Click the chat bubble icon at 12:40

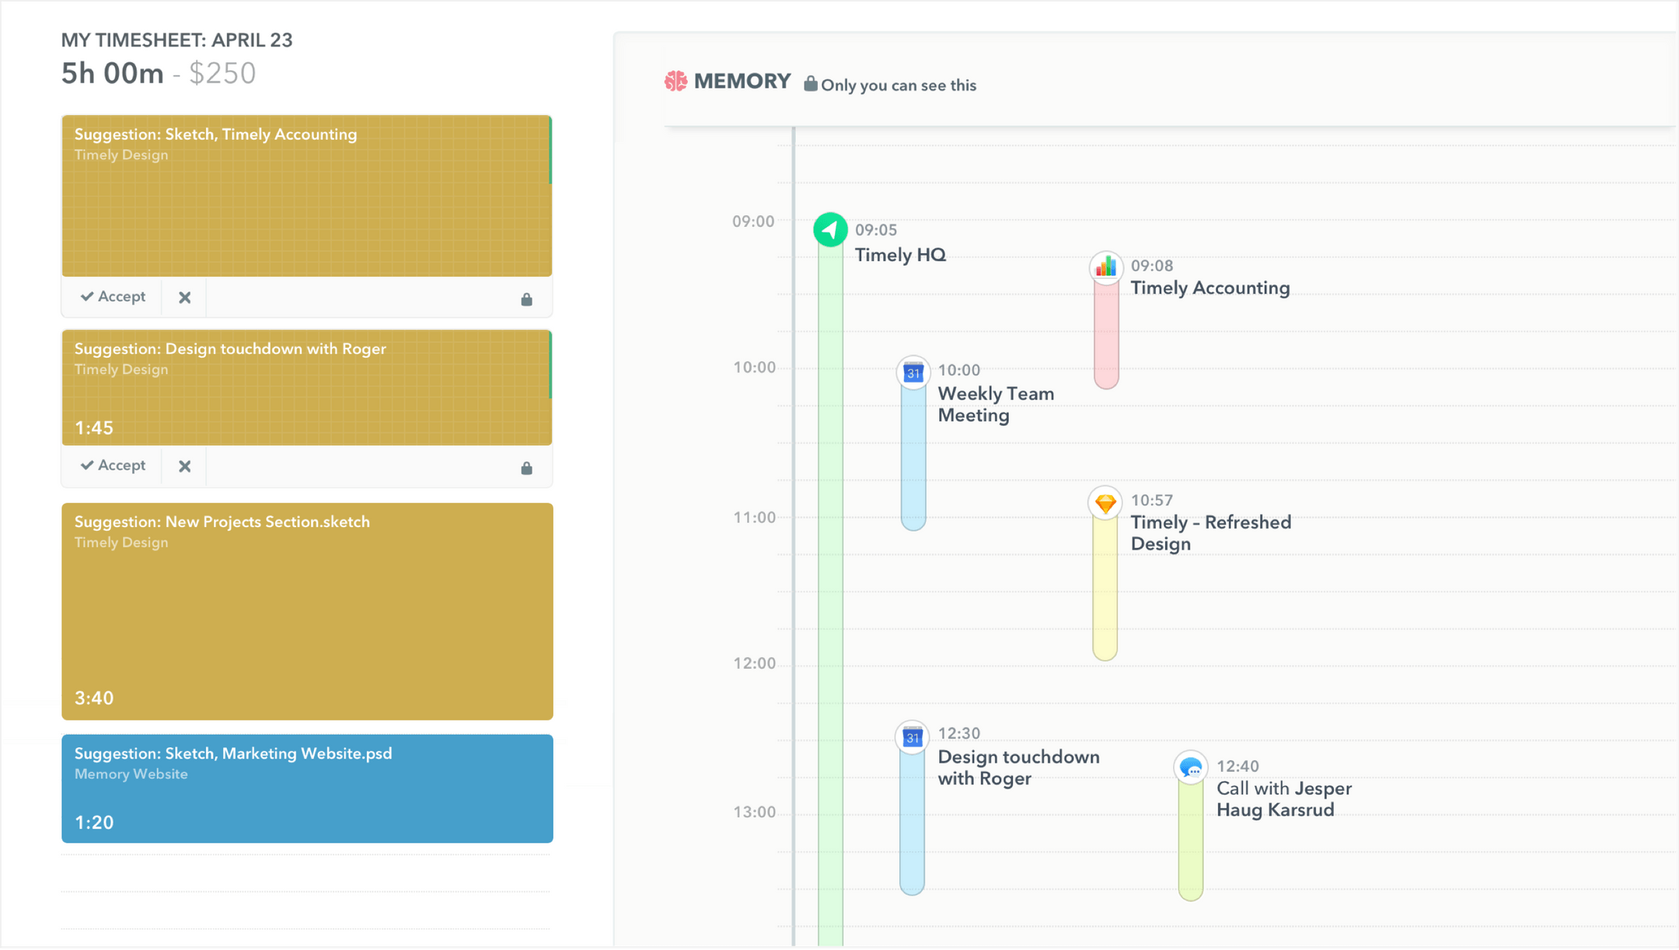pos(1190,768)
